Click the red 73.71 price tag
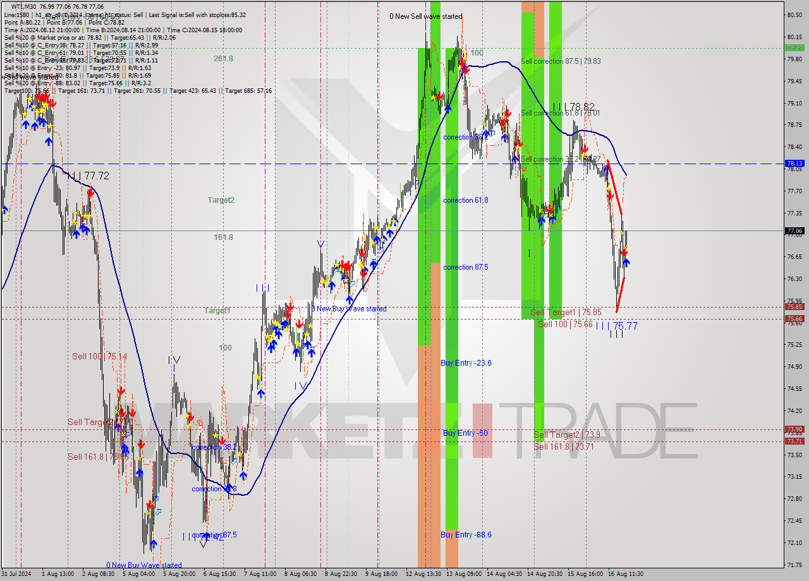This screenshot has width=809, height=581. click(x=794, y=441)
